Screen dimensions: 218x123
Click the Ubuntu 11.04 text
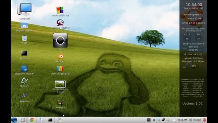(x=193, y=18)
